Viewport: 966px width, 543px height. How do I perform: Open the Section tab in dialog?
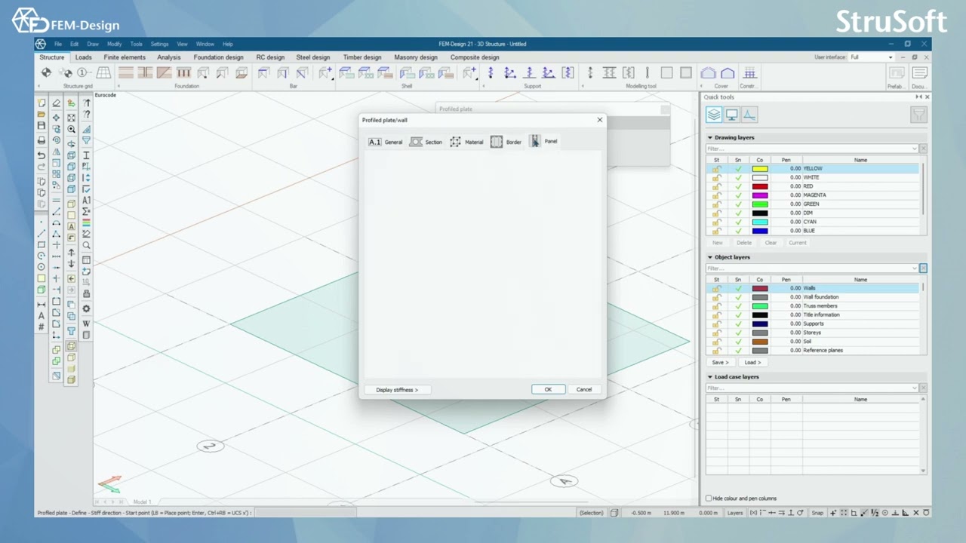coord(426,142)
